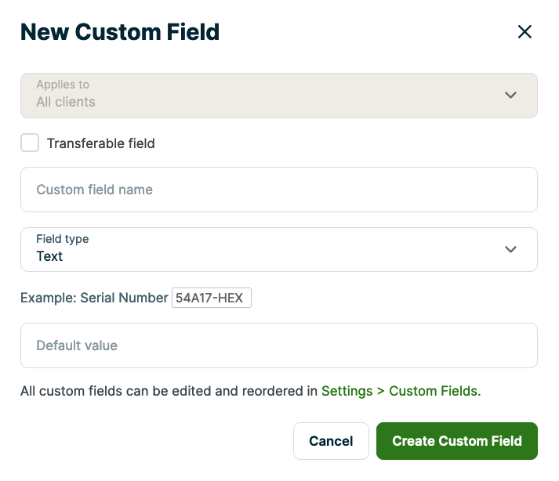Click the 'All custom fields can be edited' note
Screen dimensions: 559x481
(x=169, y=390)
